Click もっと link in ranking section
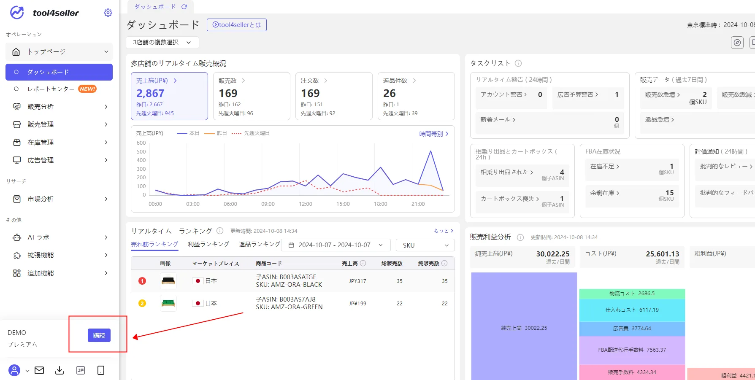755x380 pixels. pyautogui.click(x=444, y=231)
